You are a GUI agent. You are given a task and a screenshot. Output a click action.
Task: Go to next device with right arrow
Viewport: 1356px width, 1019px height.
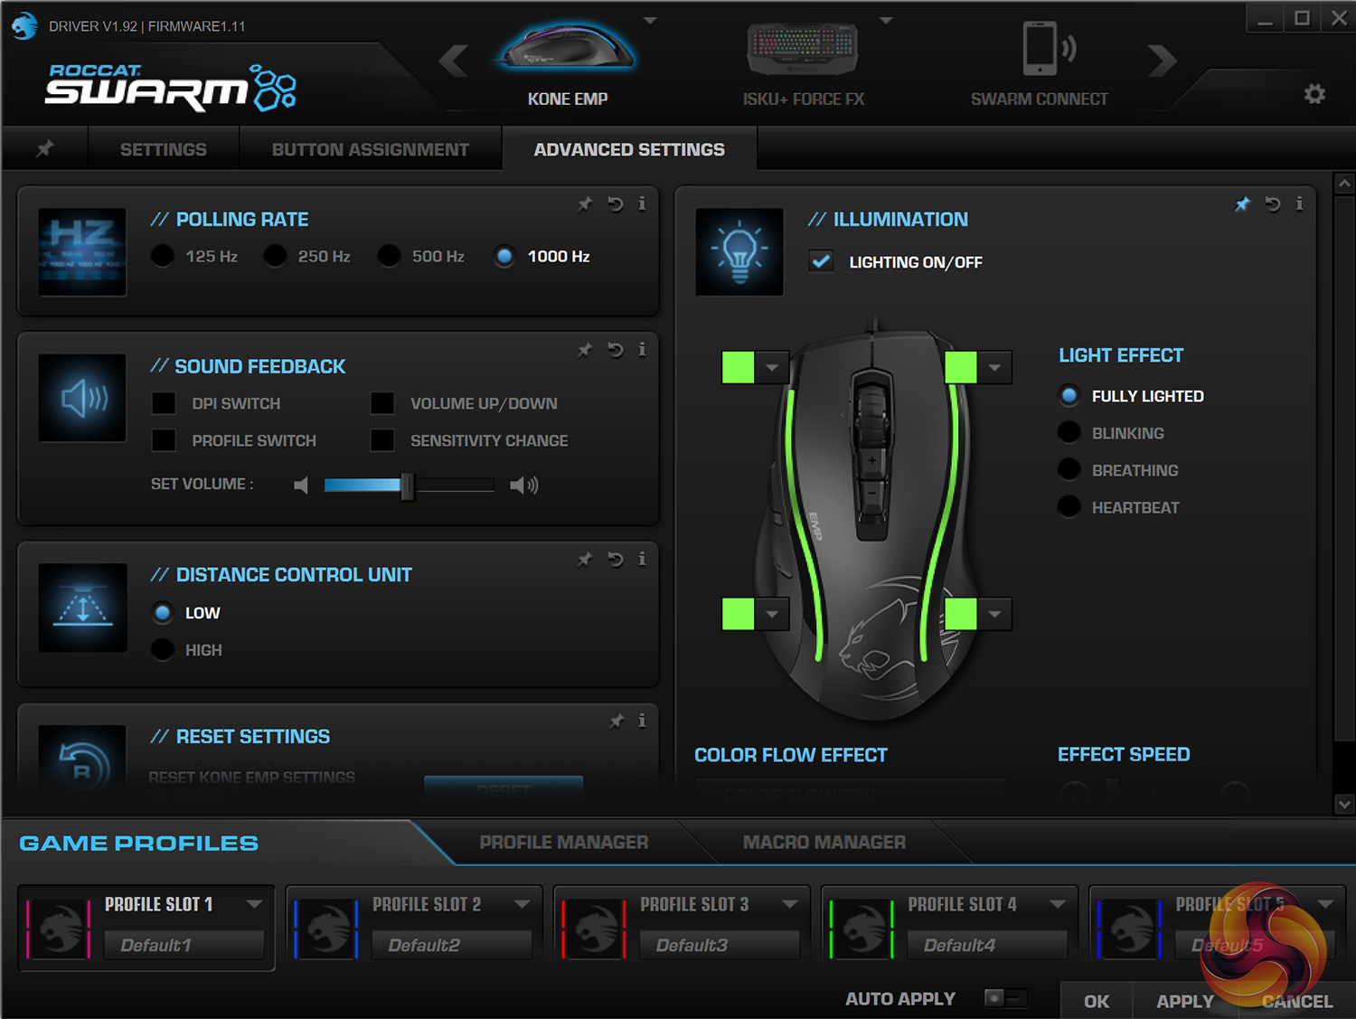coord(1163,61)
